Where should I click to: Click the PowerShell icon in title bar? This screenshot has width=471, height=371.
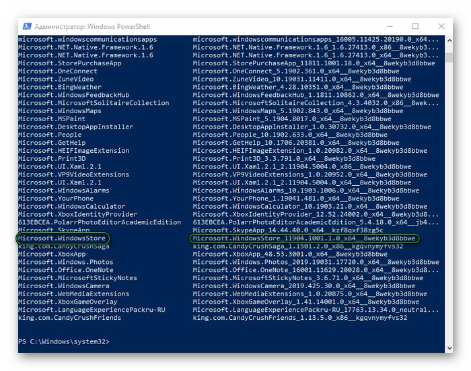27,26
